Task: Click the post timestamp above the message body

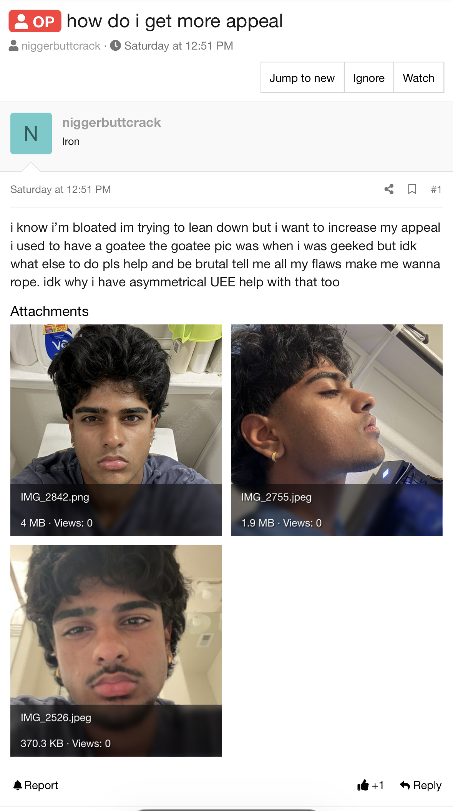Action: pyautogui.click(x=61, y=189)
